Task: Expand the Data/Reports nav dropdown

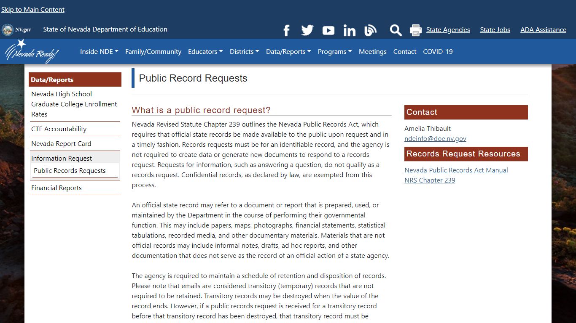Action: [288, 51]
